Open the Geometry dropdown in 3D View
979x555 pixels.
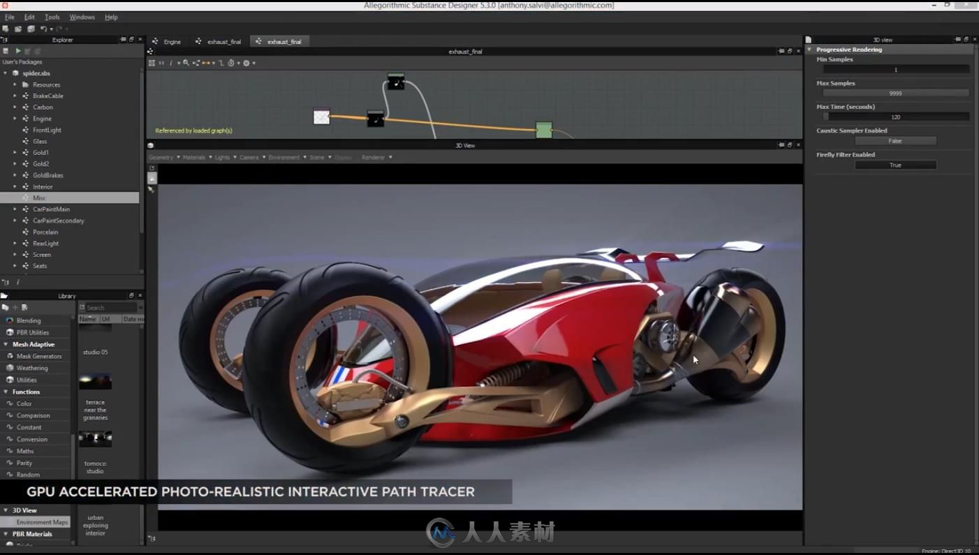coord(164,158)
